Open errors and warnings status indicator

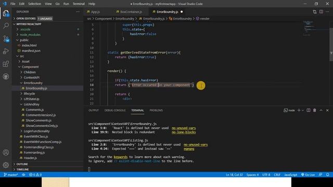(35, 175)
